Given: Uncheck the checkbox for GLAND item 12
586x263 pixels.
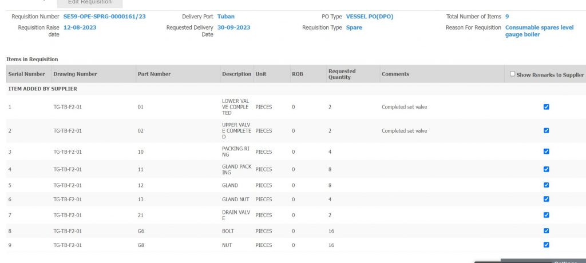Looking at the screenshot, I should point(546,185).
